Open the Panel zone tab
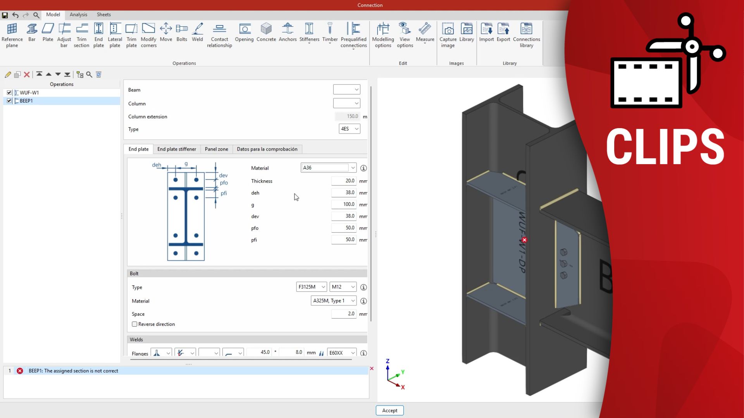 pos(216,149)
